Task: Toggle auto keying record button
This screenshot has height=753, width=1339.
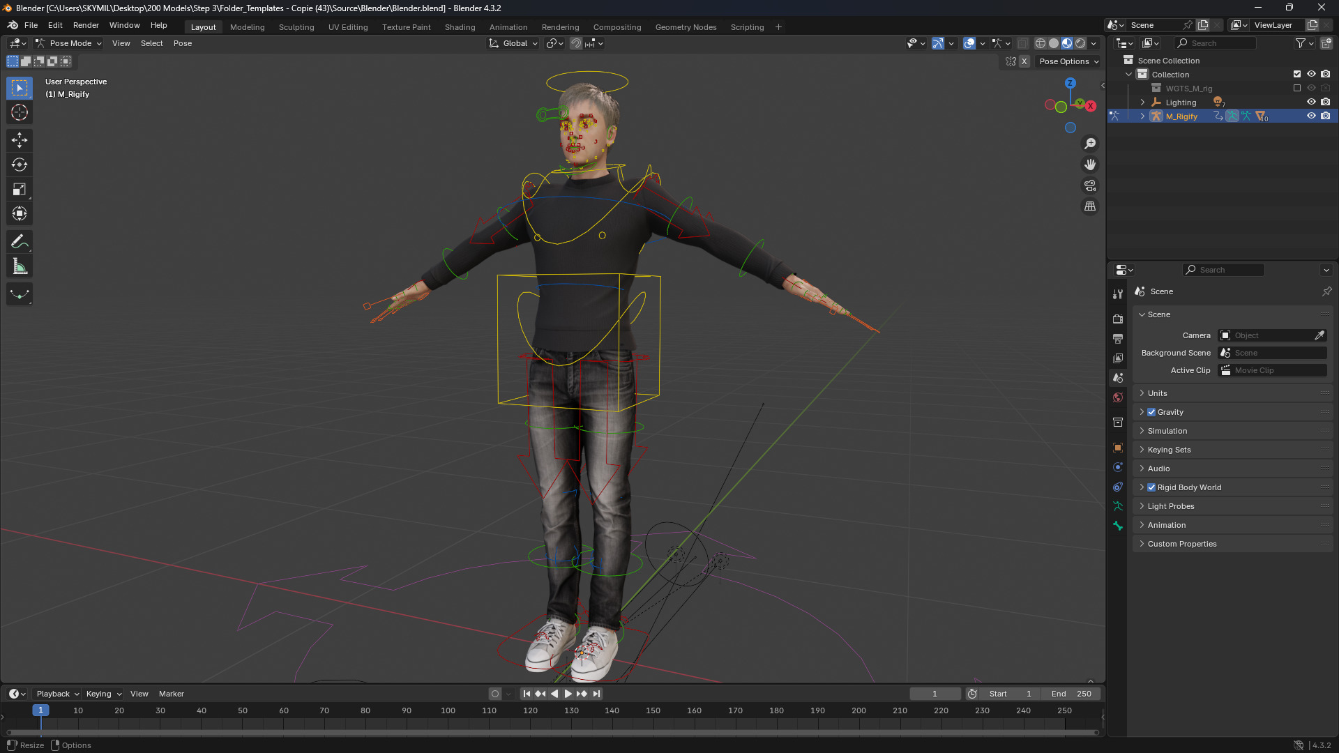Action: (x=495, y=694)
